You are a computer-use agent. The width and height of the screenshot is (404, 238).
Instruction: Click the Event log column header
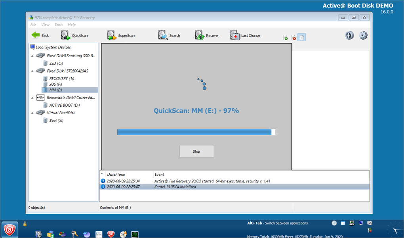pyautogui.click(x=159, y=175)
